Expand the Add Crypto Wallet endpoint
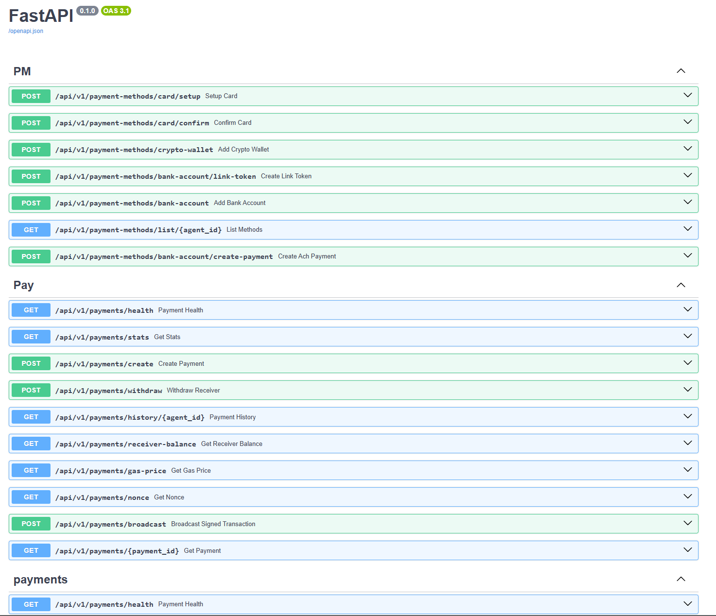This screenshot has height=616, width=716. [687, 149]
